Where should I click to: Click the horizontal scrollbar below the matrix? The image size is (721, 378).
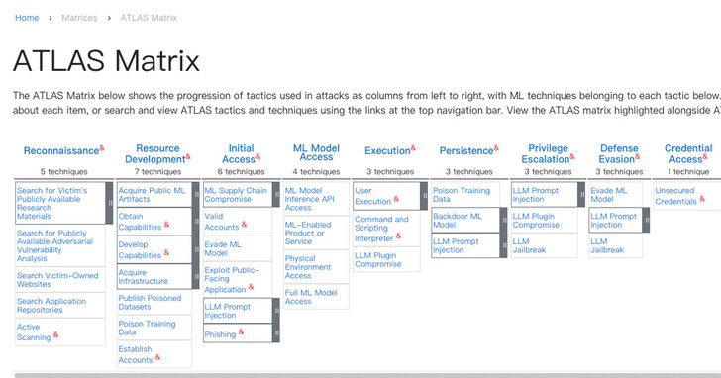click(x=366, y=375)
